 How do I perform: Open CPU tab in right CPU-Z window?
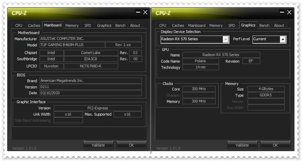coord(163,25)
